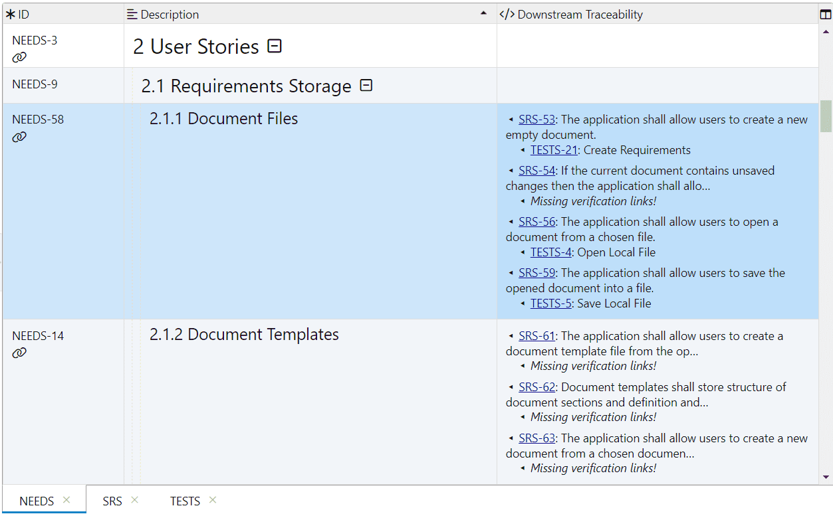Sort by the Description column arrow
This screenshot has width=833, height=516.
[x=483, y=14]
